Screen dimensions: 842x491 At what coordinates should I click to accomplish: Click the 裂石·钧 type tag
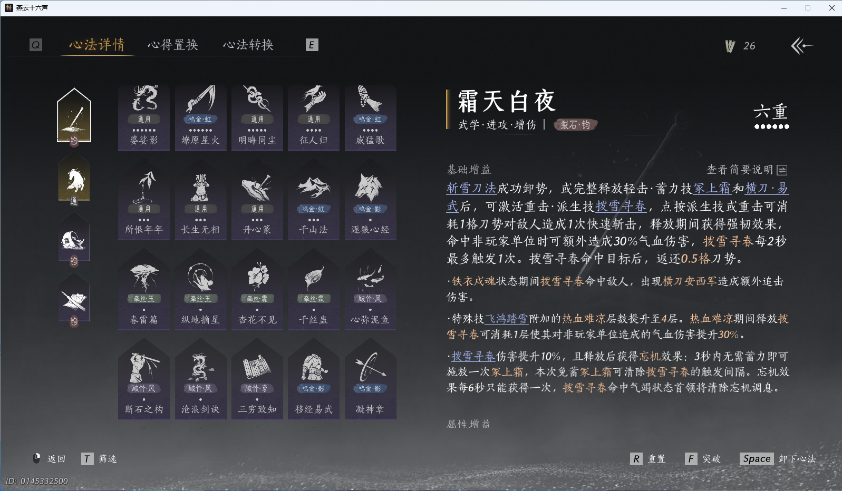tap(575, 125)
